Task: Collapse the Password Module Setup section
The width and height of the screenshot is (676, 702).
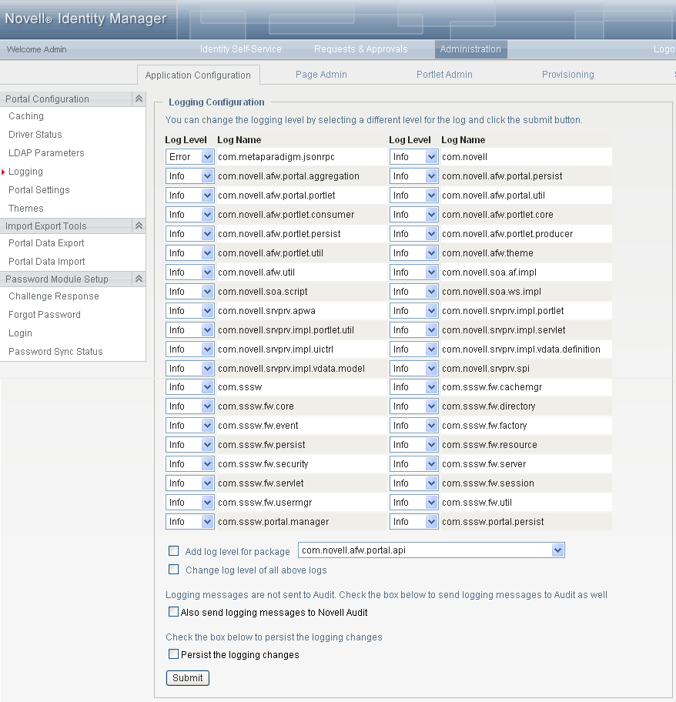Action: (x=139, y=279)
